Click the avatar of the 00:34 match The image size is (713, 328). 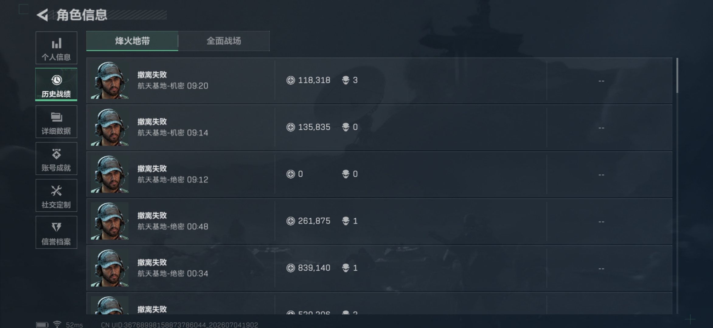coord(110,268)
